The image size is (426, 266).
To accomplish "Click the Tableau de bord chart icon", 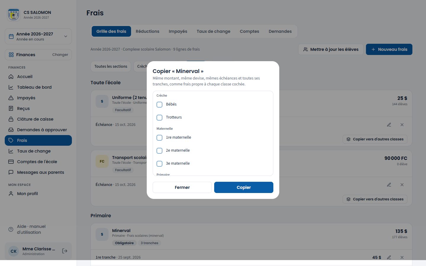I will 11,87.
